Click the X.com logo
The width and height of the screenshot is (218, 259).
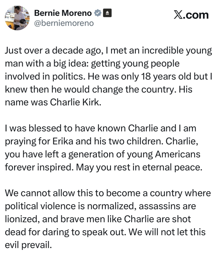tap(191, 15)
